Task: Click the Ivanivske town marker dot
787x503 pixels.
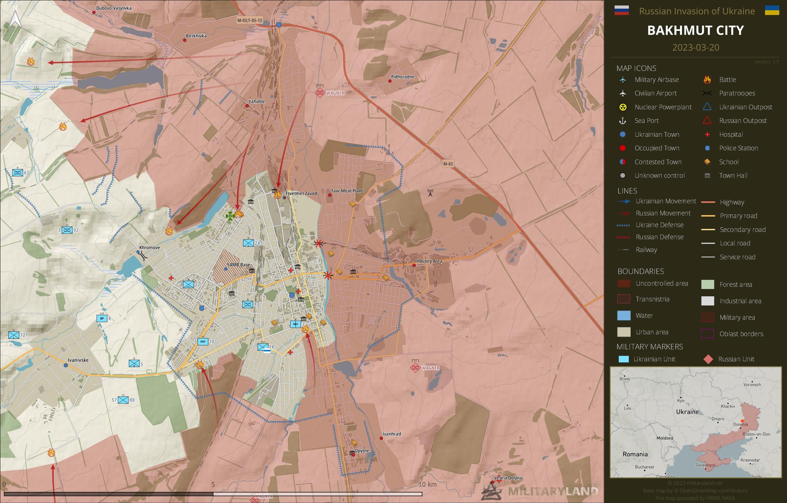Action: point(66,365)
